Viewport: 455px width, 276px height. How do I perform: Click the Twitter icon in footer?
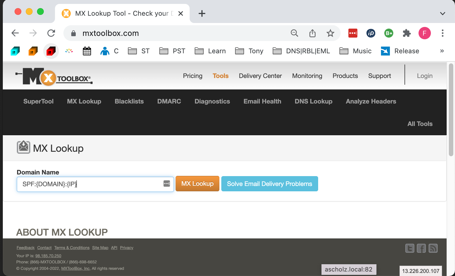(x=410, y=248)
